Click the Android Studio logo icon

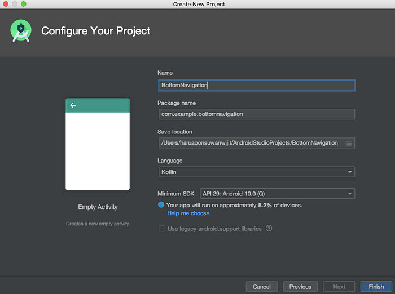(21, 30)
